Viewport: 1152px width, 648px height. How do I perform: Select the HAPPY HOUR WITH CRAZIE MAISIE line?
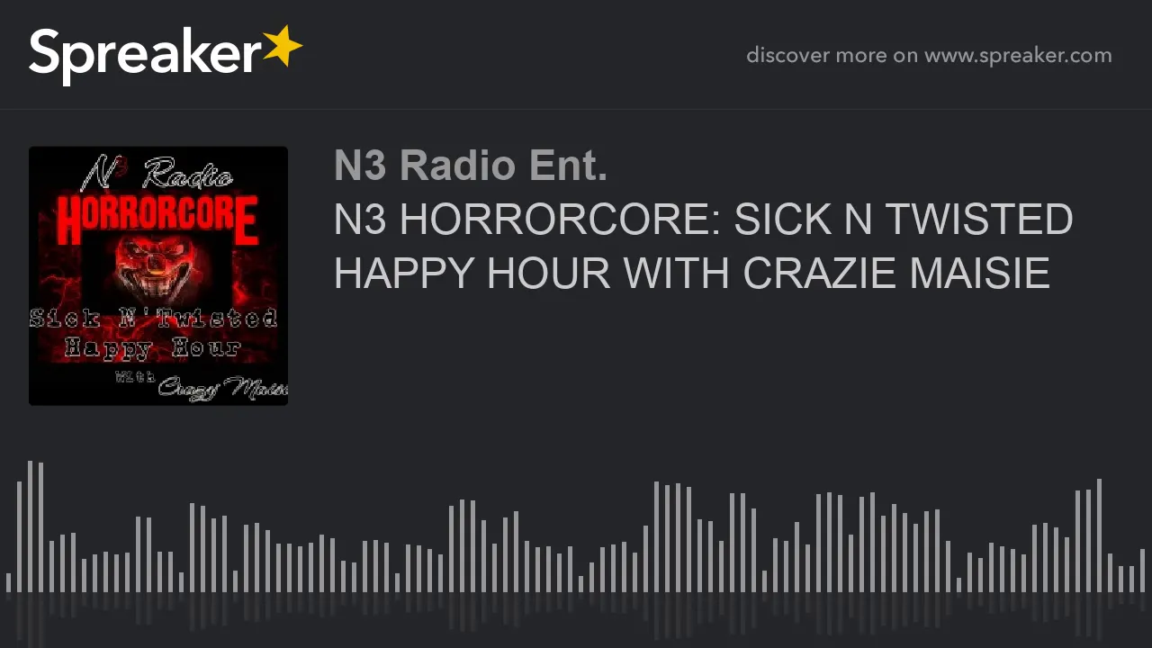(x=691, y=274)
